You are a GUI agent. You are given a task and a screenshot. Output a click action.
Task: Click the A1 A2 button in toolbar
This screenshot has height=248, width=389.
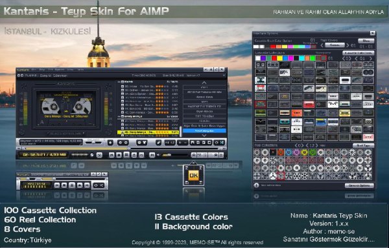pyautogui.click(x=170, y=143)
